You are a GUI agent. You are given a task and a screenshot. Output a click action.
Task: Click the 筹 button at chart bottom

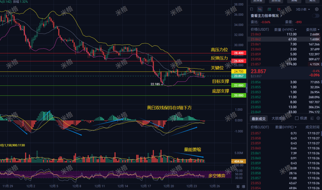point(238,187)
